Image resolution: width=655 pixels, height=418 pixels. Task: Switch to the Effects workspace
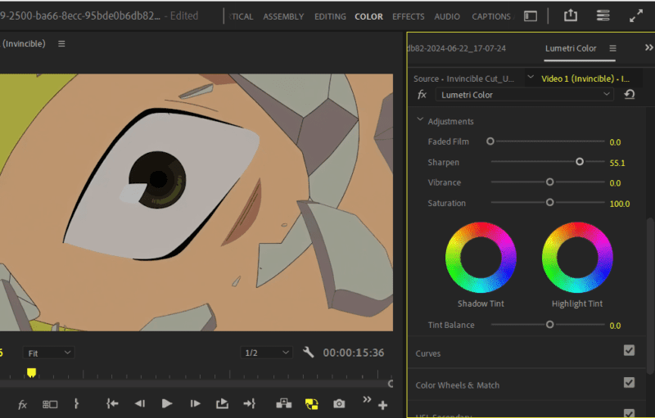408,16
